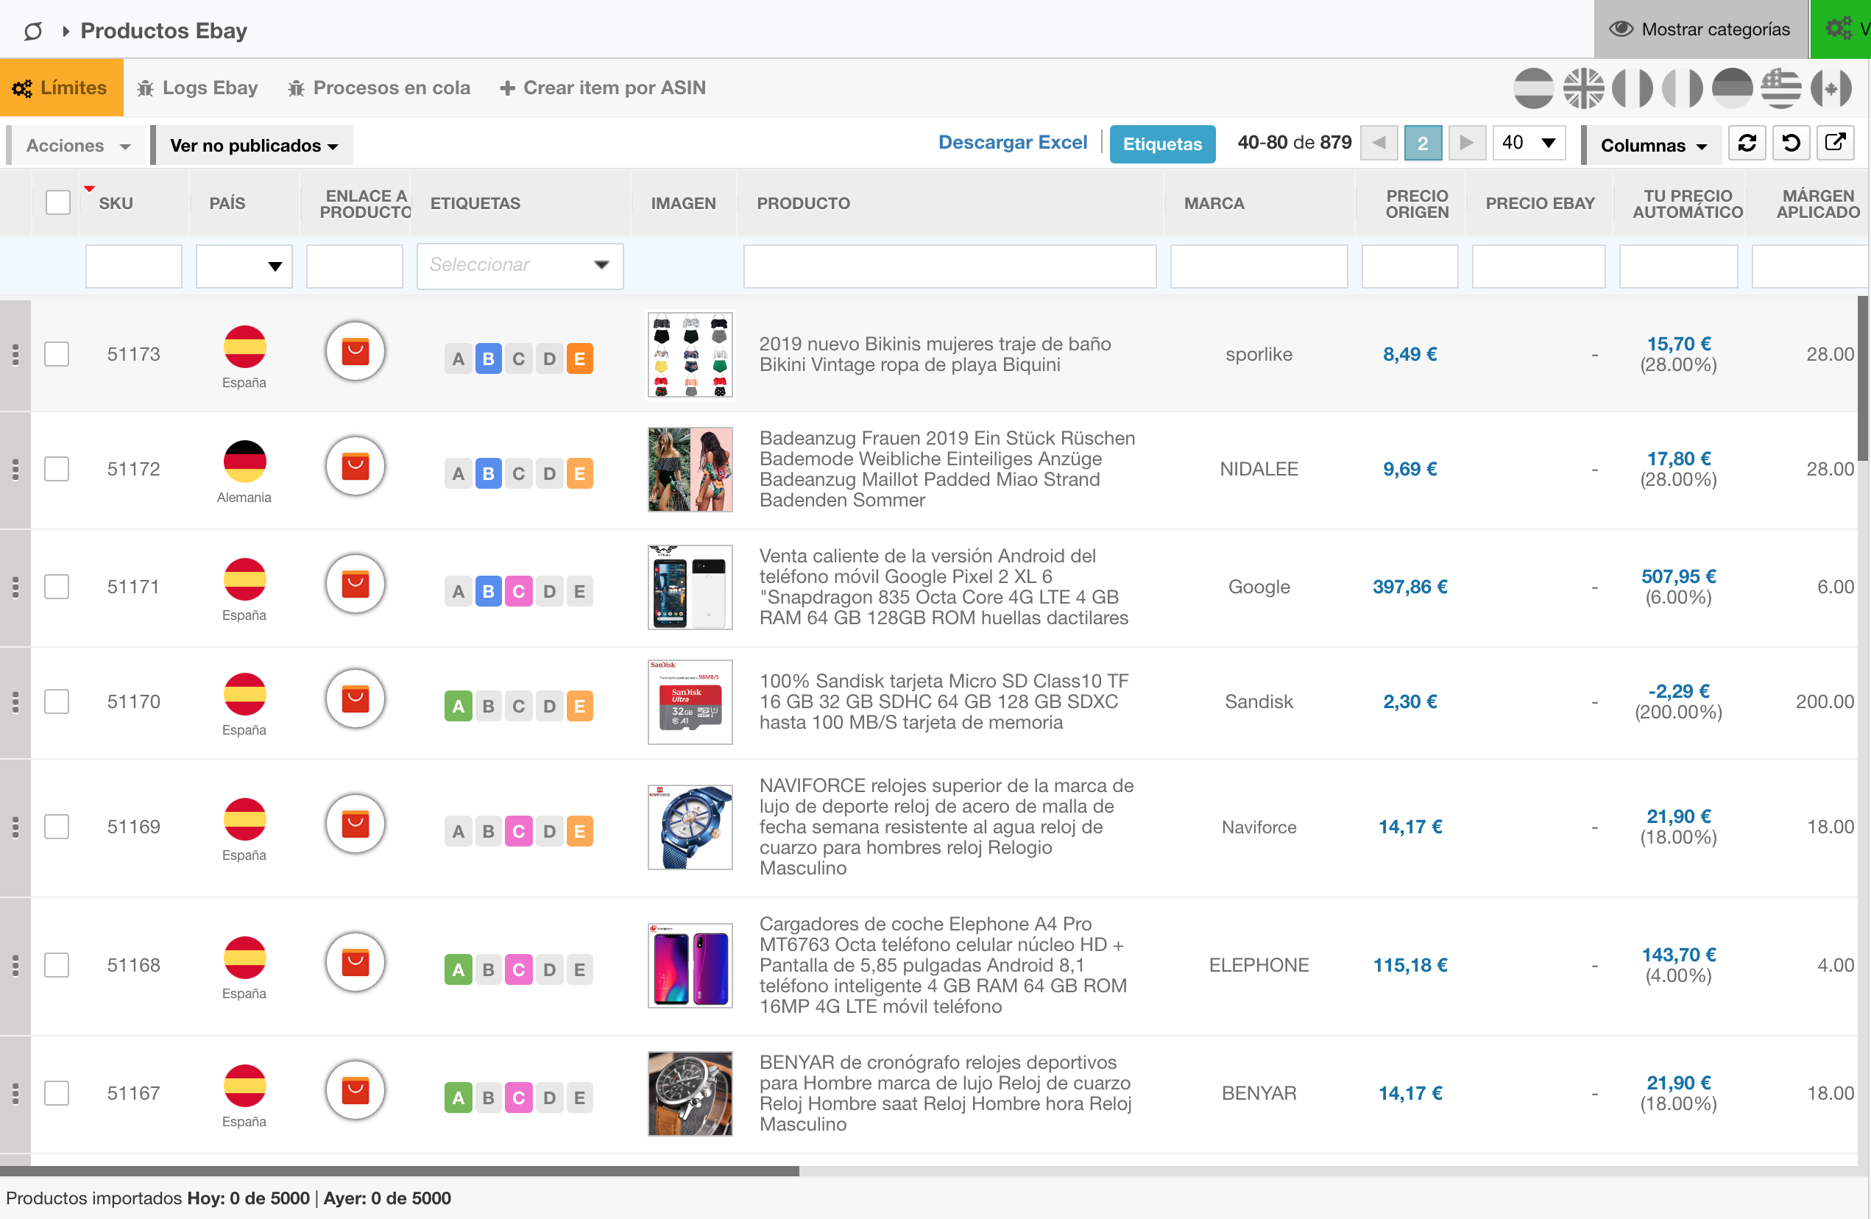Sort by the PRECIO ORIGEN column header
1871x1219 pixels.
(x=1417, y=203)
